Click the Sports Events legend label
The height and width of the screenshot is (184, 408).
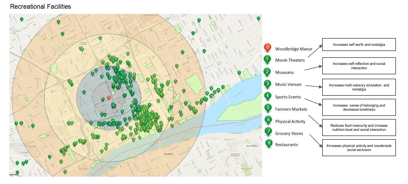pos(288,97)
